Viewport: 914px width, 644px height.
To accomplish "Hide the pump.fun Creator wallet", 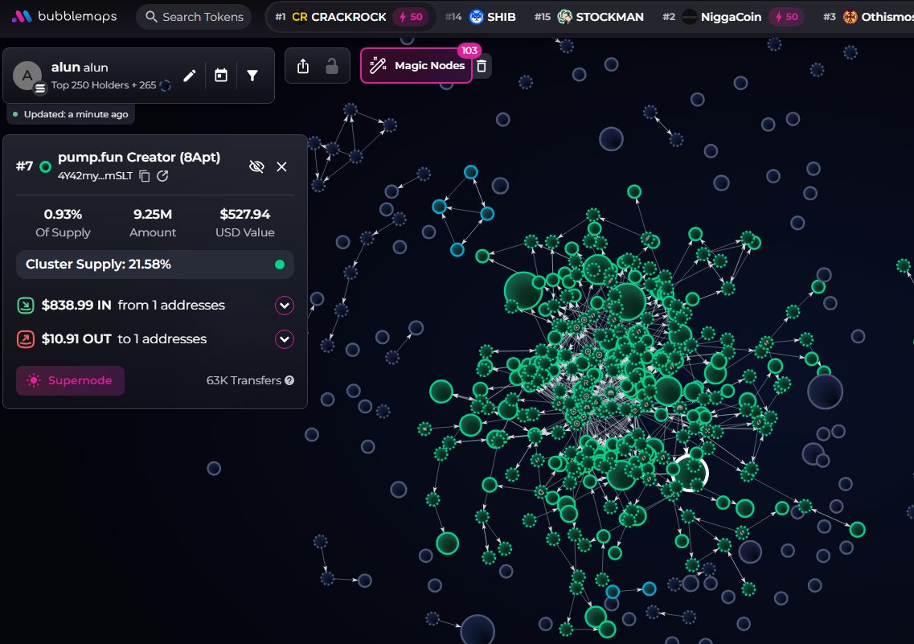I will pos(256,166).
